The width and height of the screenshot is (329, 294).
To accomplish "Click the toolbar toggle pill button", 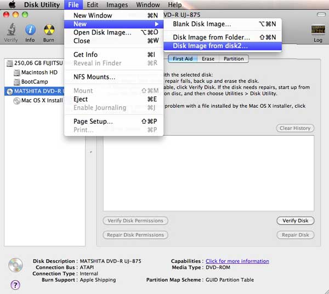I will coord(321,15).
